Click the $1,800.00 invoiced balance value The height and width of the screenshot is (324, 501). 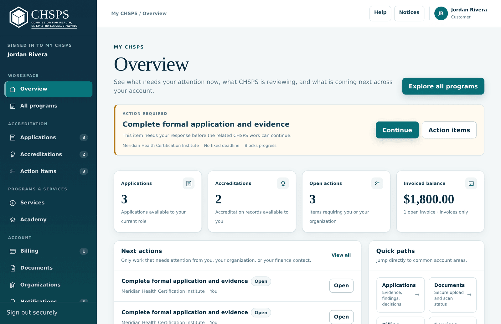(x=429, y=199)
